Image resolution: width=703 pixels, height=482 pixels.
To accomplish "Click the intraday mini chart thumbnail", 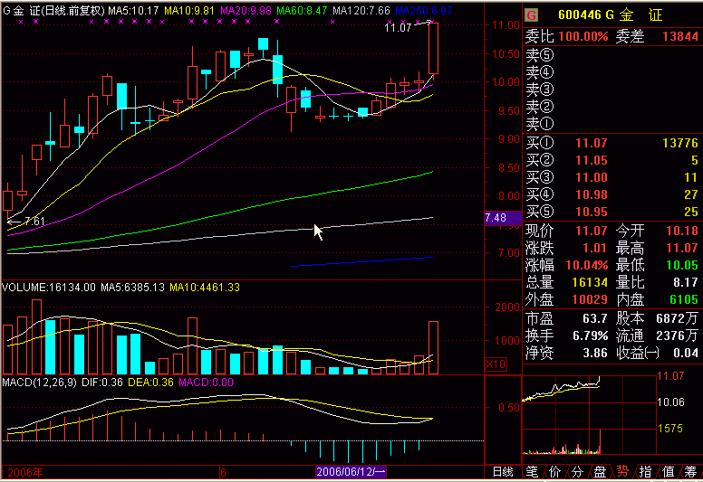I will 562,413.
